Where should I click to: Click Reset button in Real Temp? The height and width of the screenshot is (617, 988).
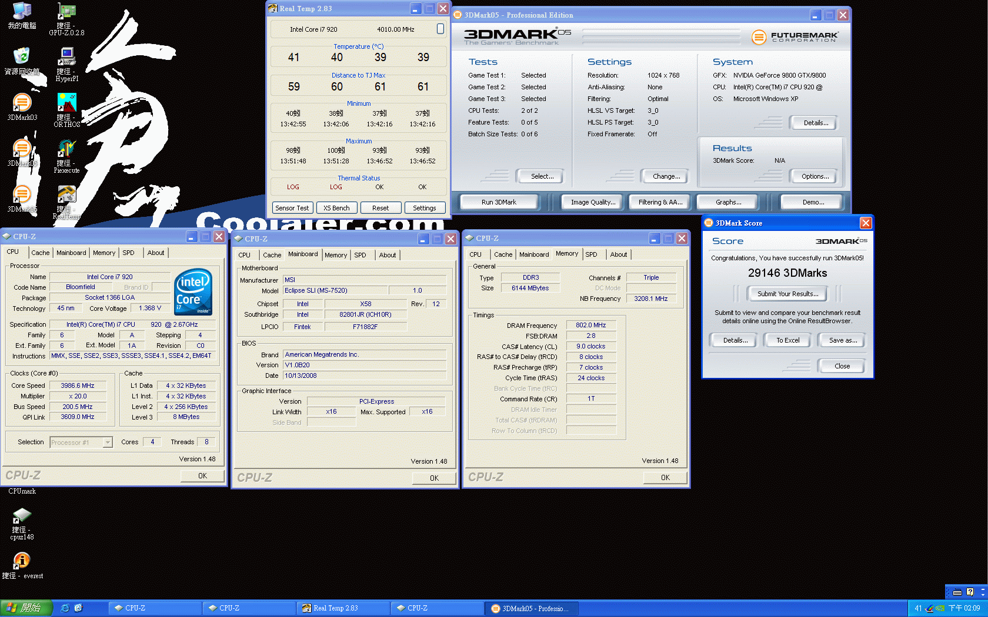(380, 208)
